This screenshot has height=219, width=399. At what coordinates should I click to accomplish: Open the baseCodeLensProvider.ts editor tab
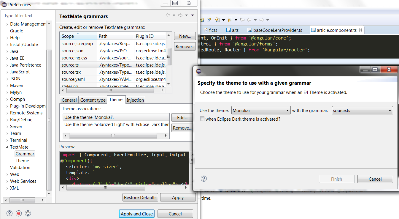(x=278, y=30)
